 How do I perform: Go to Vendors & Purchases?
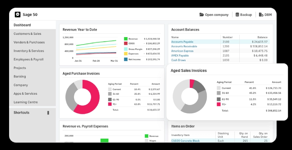(x=29, y=42)
